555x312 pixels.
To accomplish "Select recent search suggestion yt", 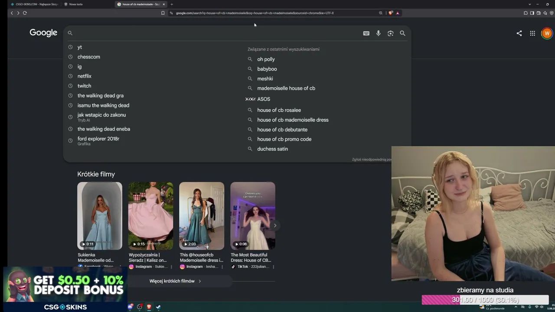I will (80, 47).
